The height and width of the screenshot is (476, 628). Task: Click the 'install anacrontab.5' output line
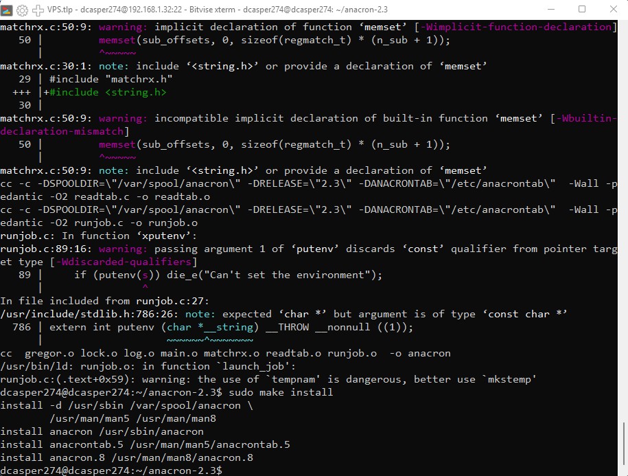[145, 444]
